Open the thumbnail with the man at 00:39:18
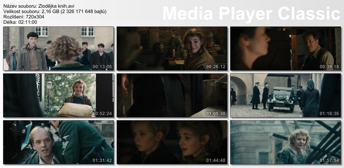The height and width of the screenshot is (168, 344). click(286, 49)
